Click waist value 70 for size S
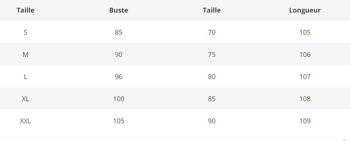Image resolution: width=350 pixels, height=141 pixels. (x=212, y=32)
